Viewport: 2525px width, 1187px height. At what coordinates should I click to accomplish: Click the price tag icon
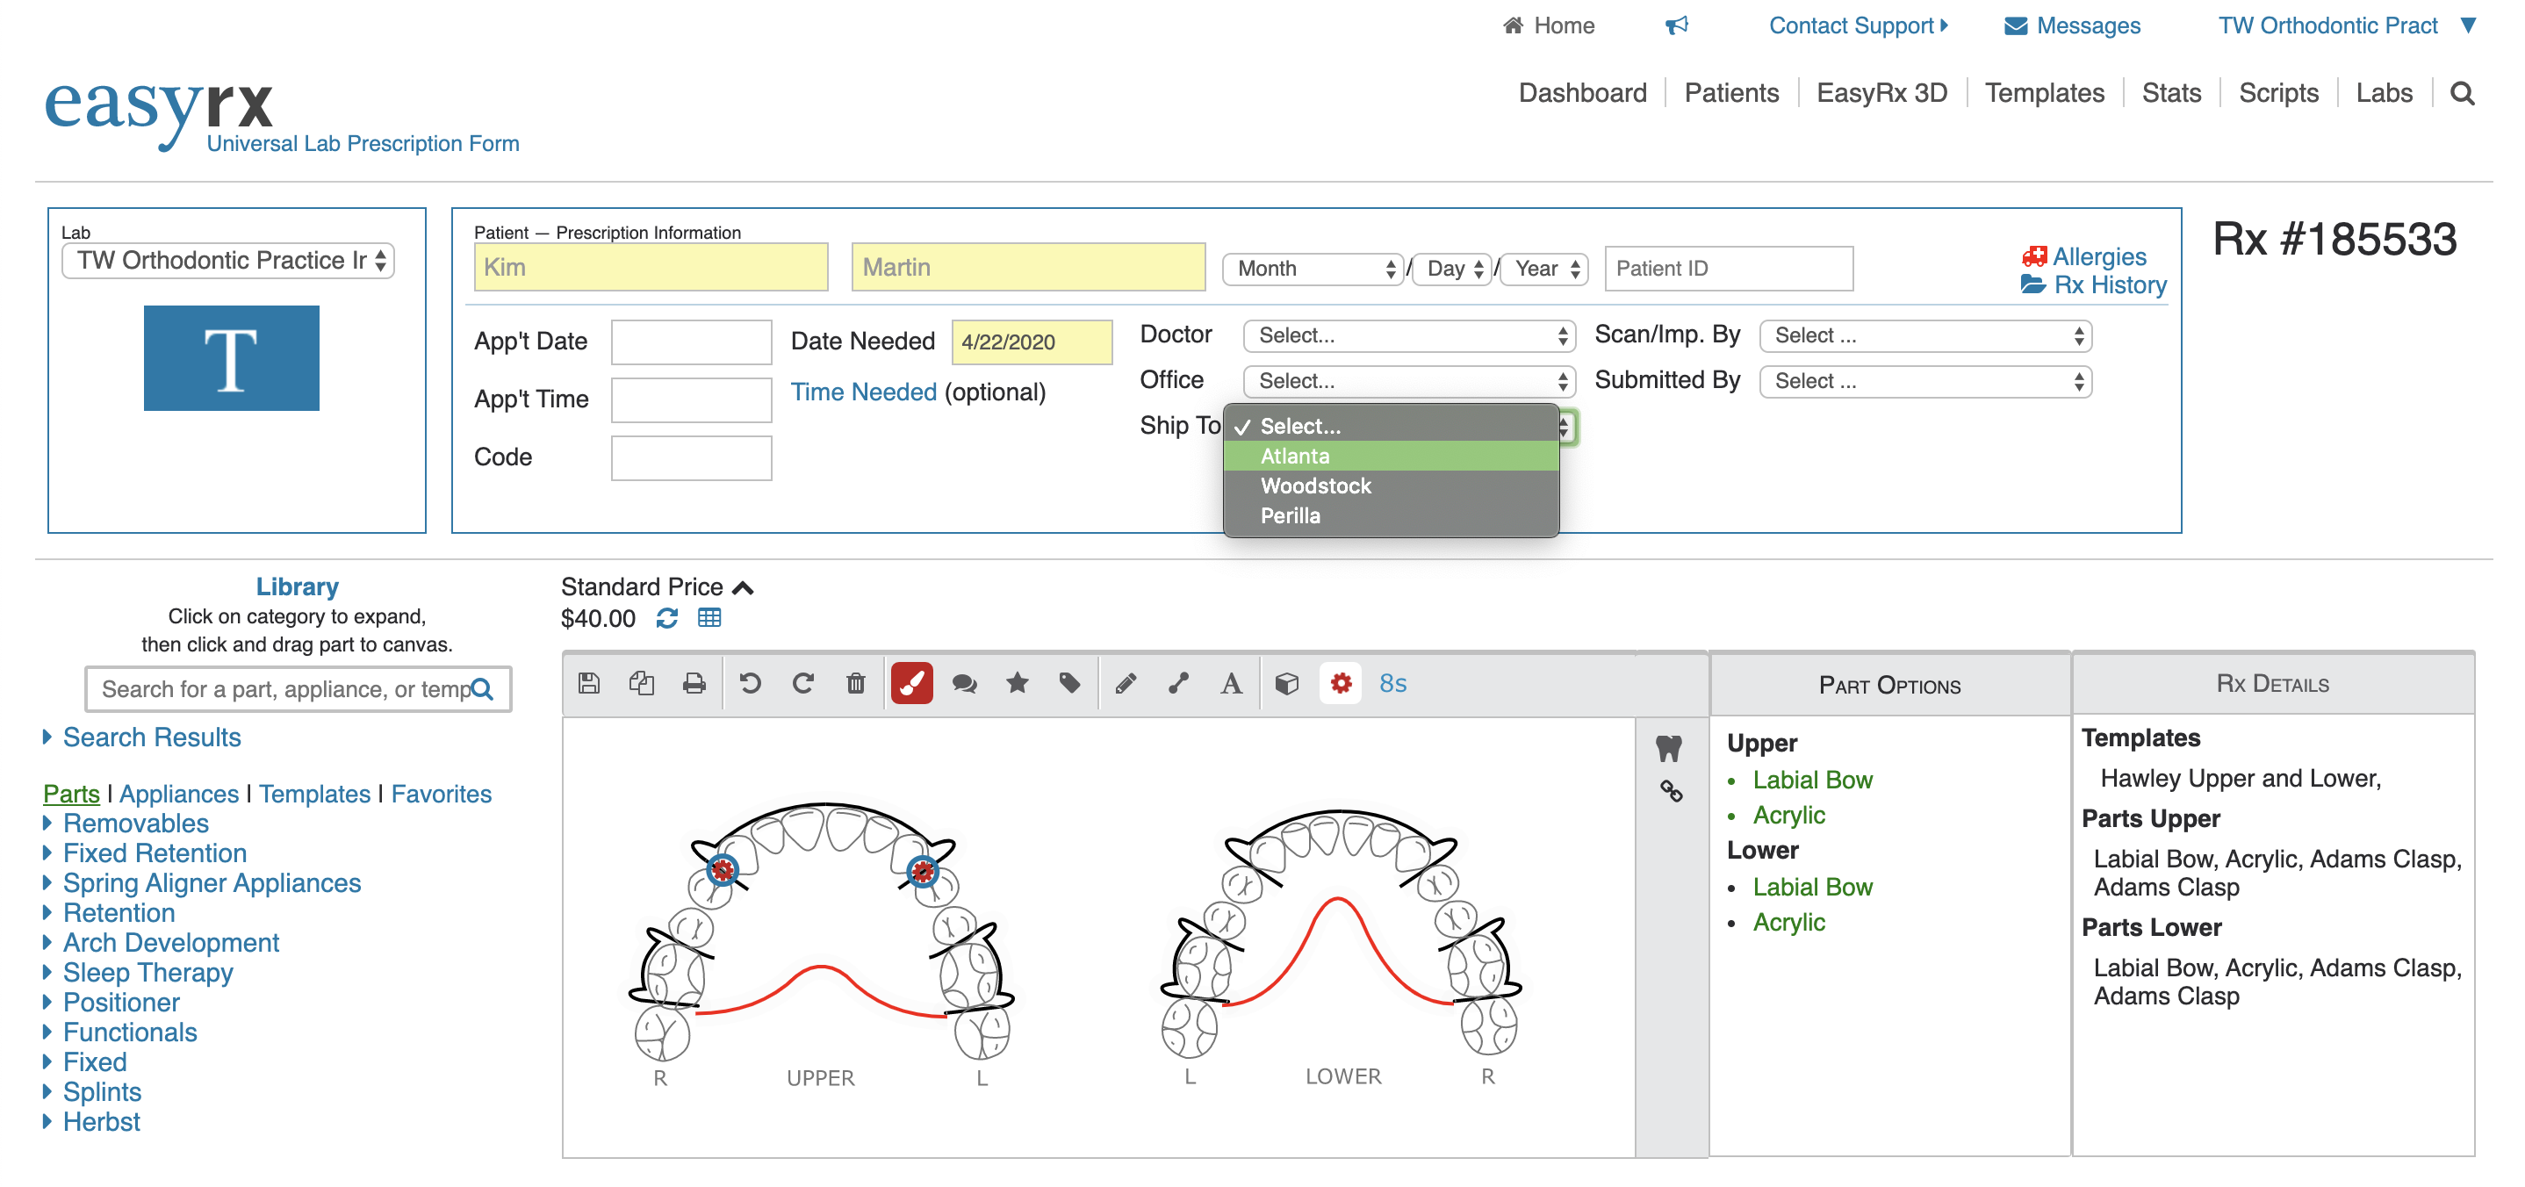pos(1069,683)
